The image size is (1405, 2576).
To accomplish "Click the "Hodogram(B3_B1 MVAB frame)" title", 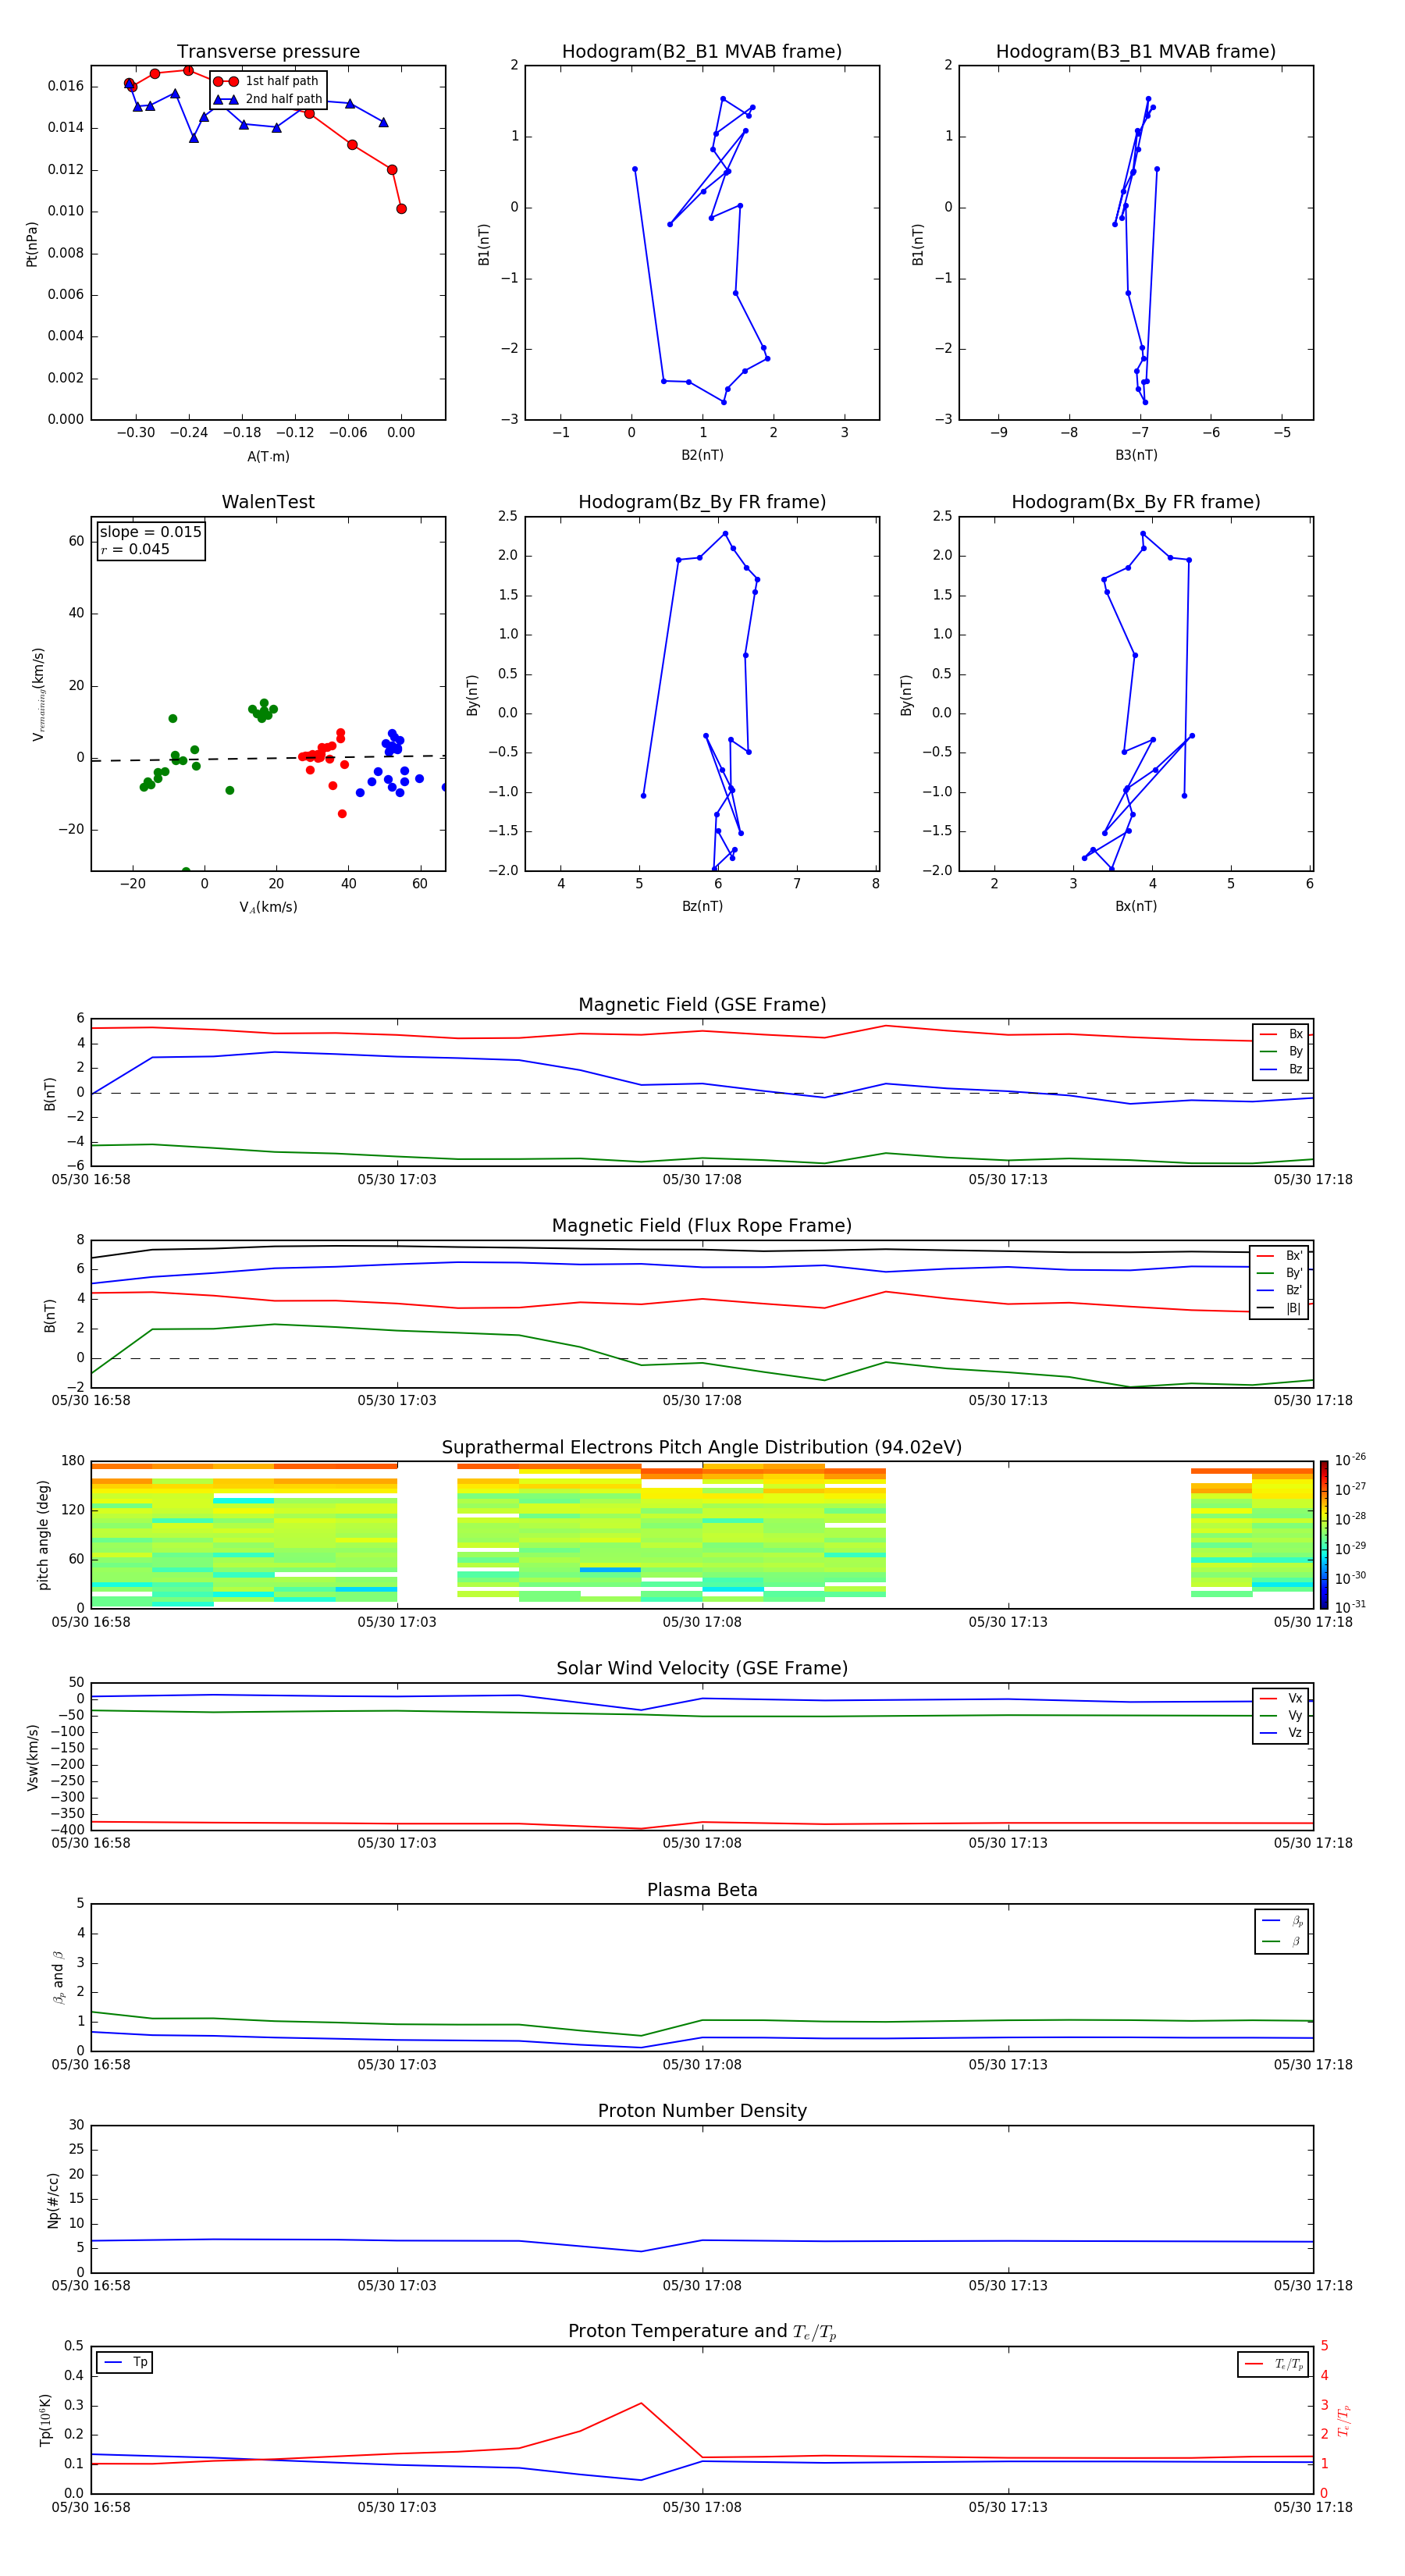I will click(x=1136, y=52).
